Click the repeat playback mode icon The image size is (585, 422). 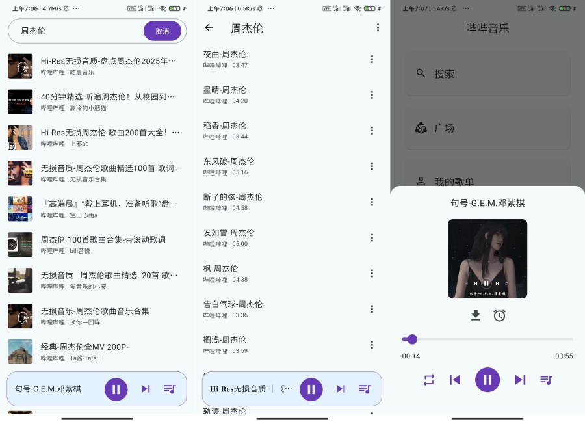pyautogui.click(x=429, y=380)
